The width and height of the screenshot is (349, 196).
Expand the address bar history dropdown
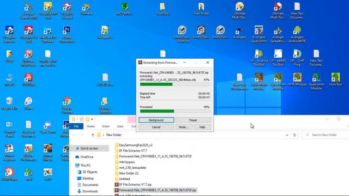tap(287, 135)
